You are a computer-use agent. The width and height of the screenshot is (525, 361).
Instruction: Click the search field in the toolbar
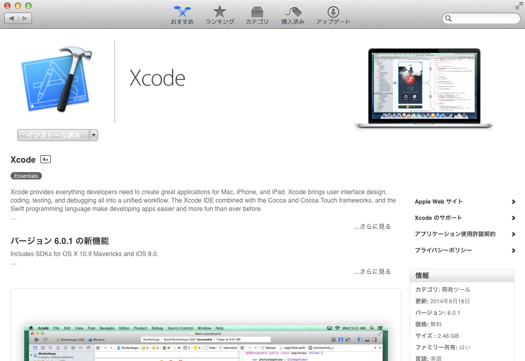(x=481, y=18)
